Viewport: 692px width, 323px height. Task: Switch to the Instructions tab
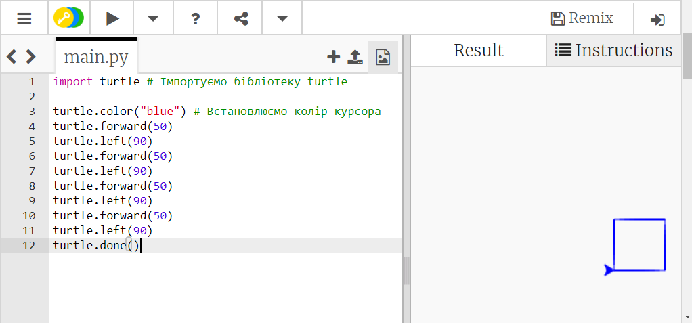coord(614,50)
